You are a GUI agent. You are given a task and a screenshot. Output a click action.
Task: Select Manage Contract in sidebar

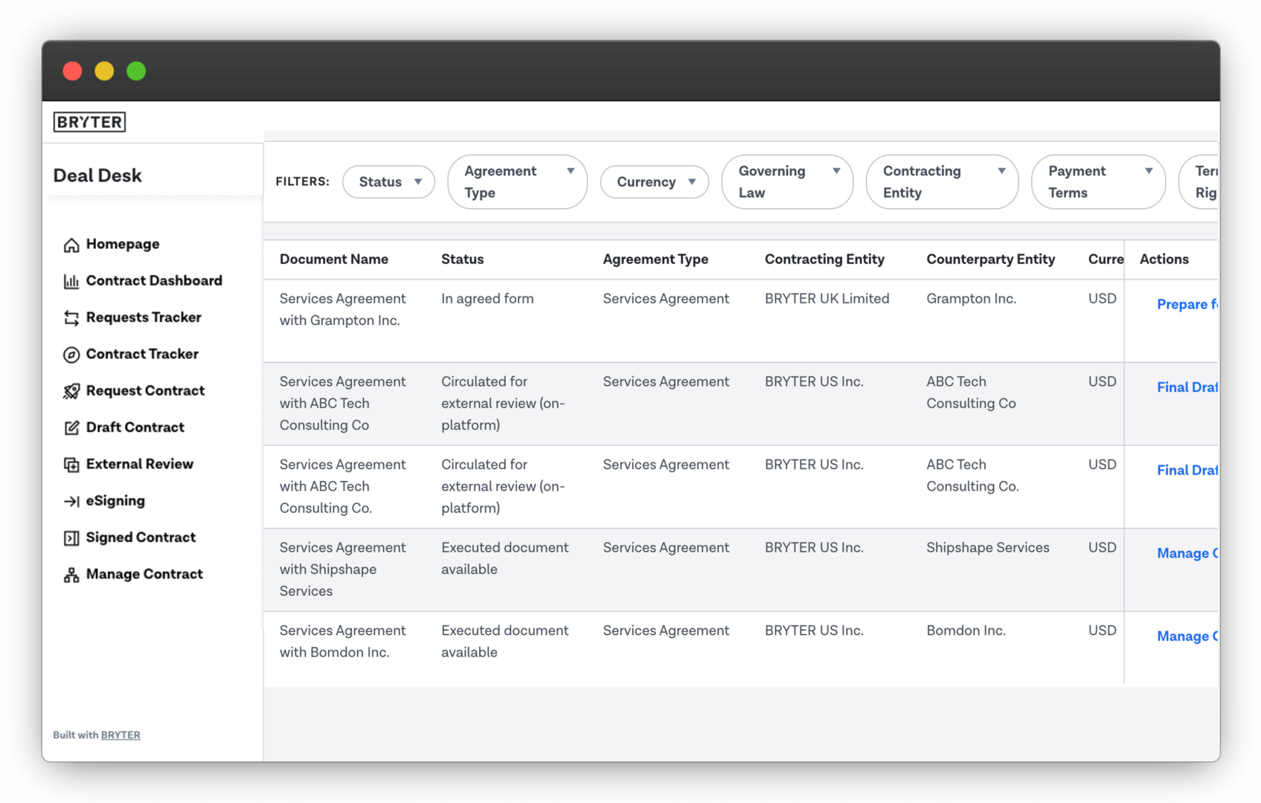(144, 573)
